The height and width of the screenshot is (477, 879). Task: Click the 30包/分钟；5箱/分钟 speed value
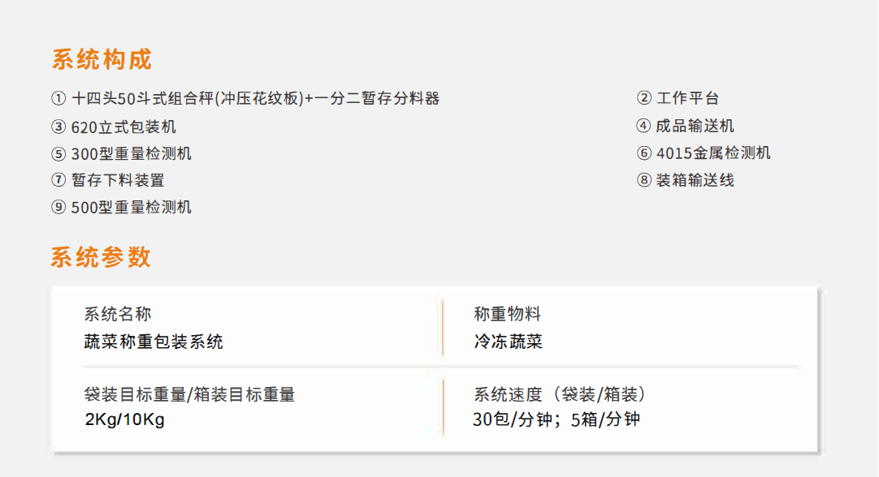556,419
